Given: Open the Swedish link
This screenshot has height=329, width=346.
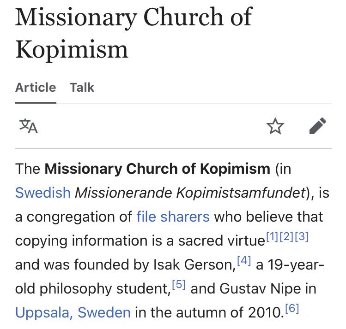Looking at the screenshot, I should [x=43, y=193].
